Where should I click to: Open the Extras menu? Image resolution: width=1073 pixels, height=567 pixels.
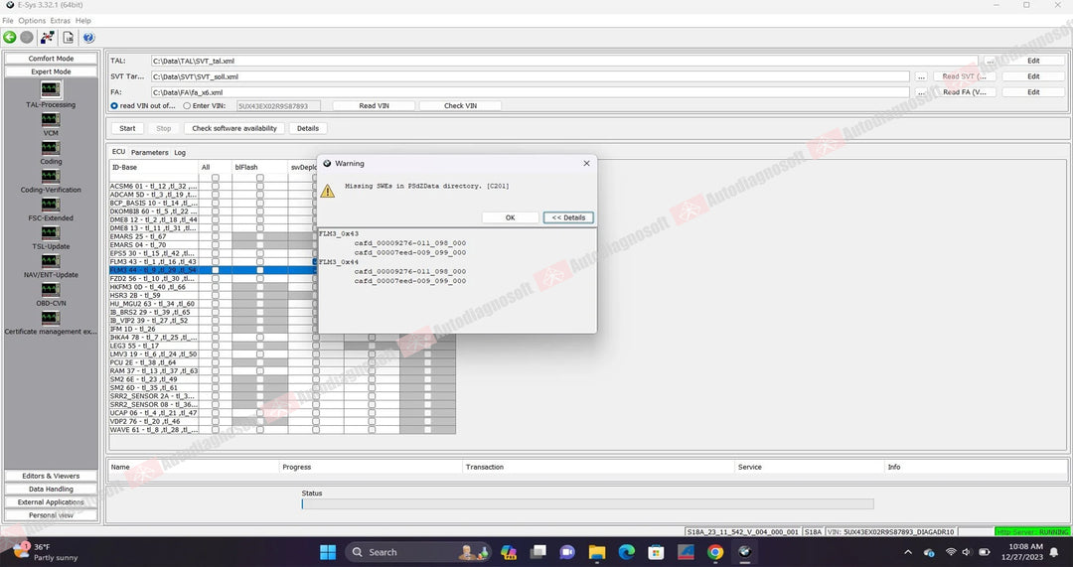point(61,21)
